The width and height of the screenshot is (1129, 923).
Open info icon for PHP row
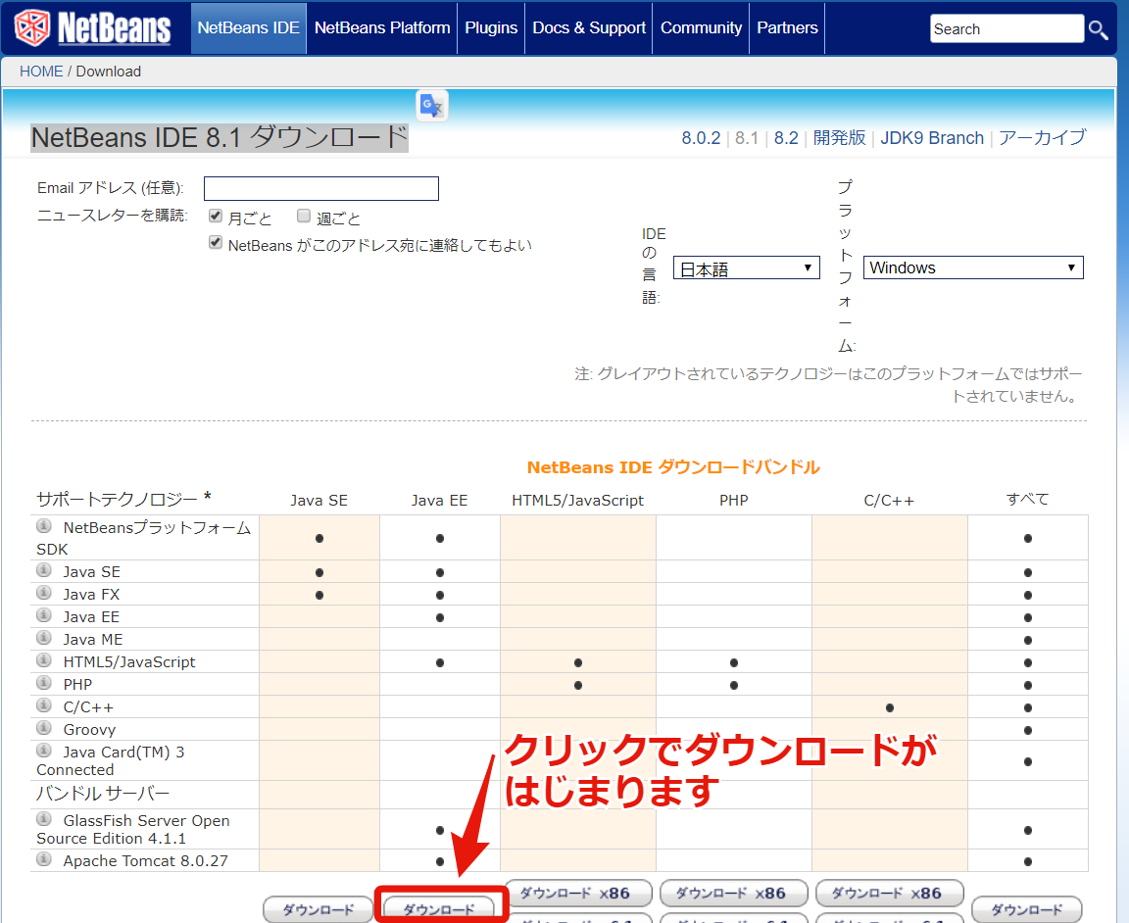(44, 683)
